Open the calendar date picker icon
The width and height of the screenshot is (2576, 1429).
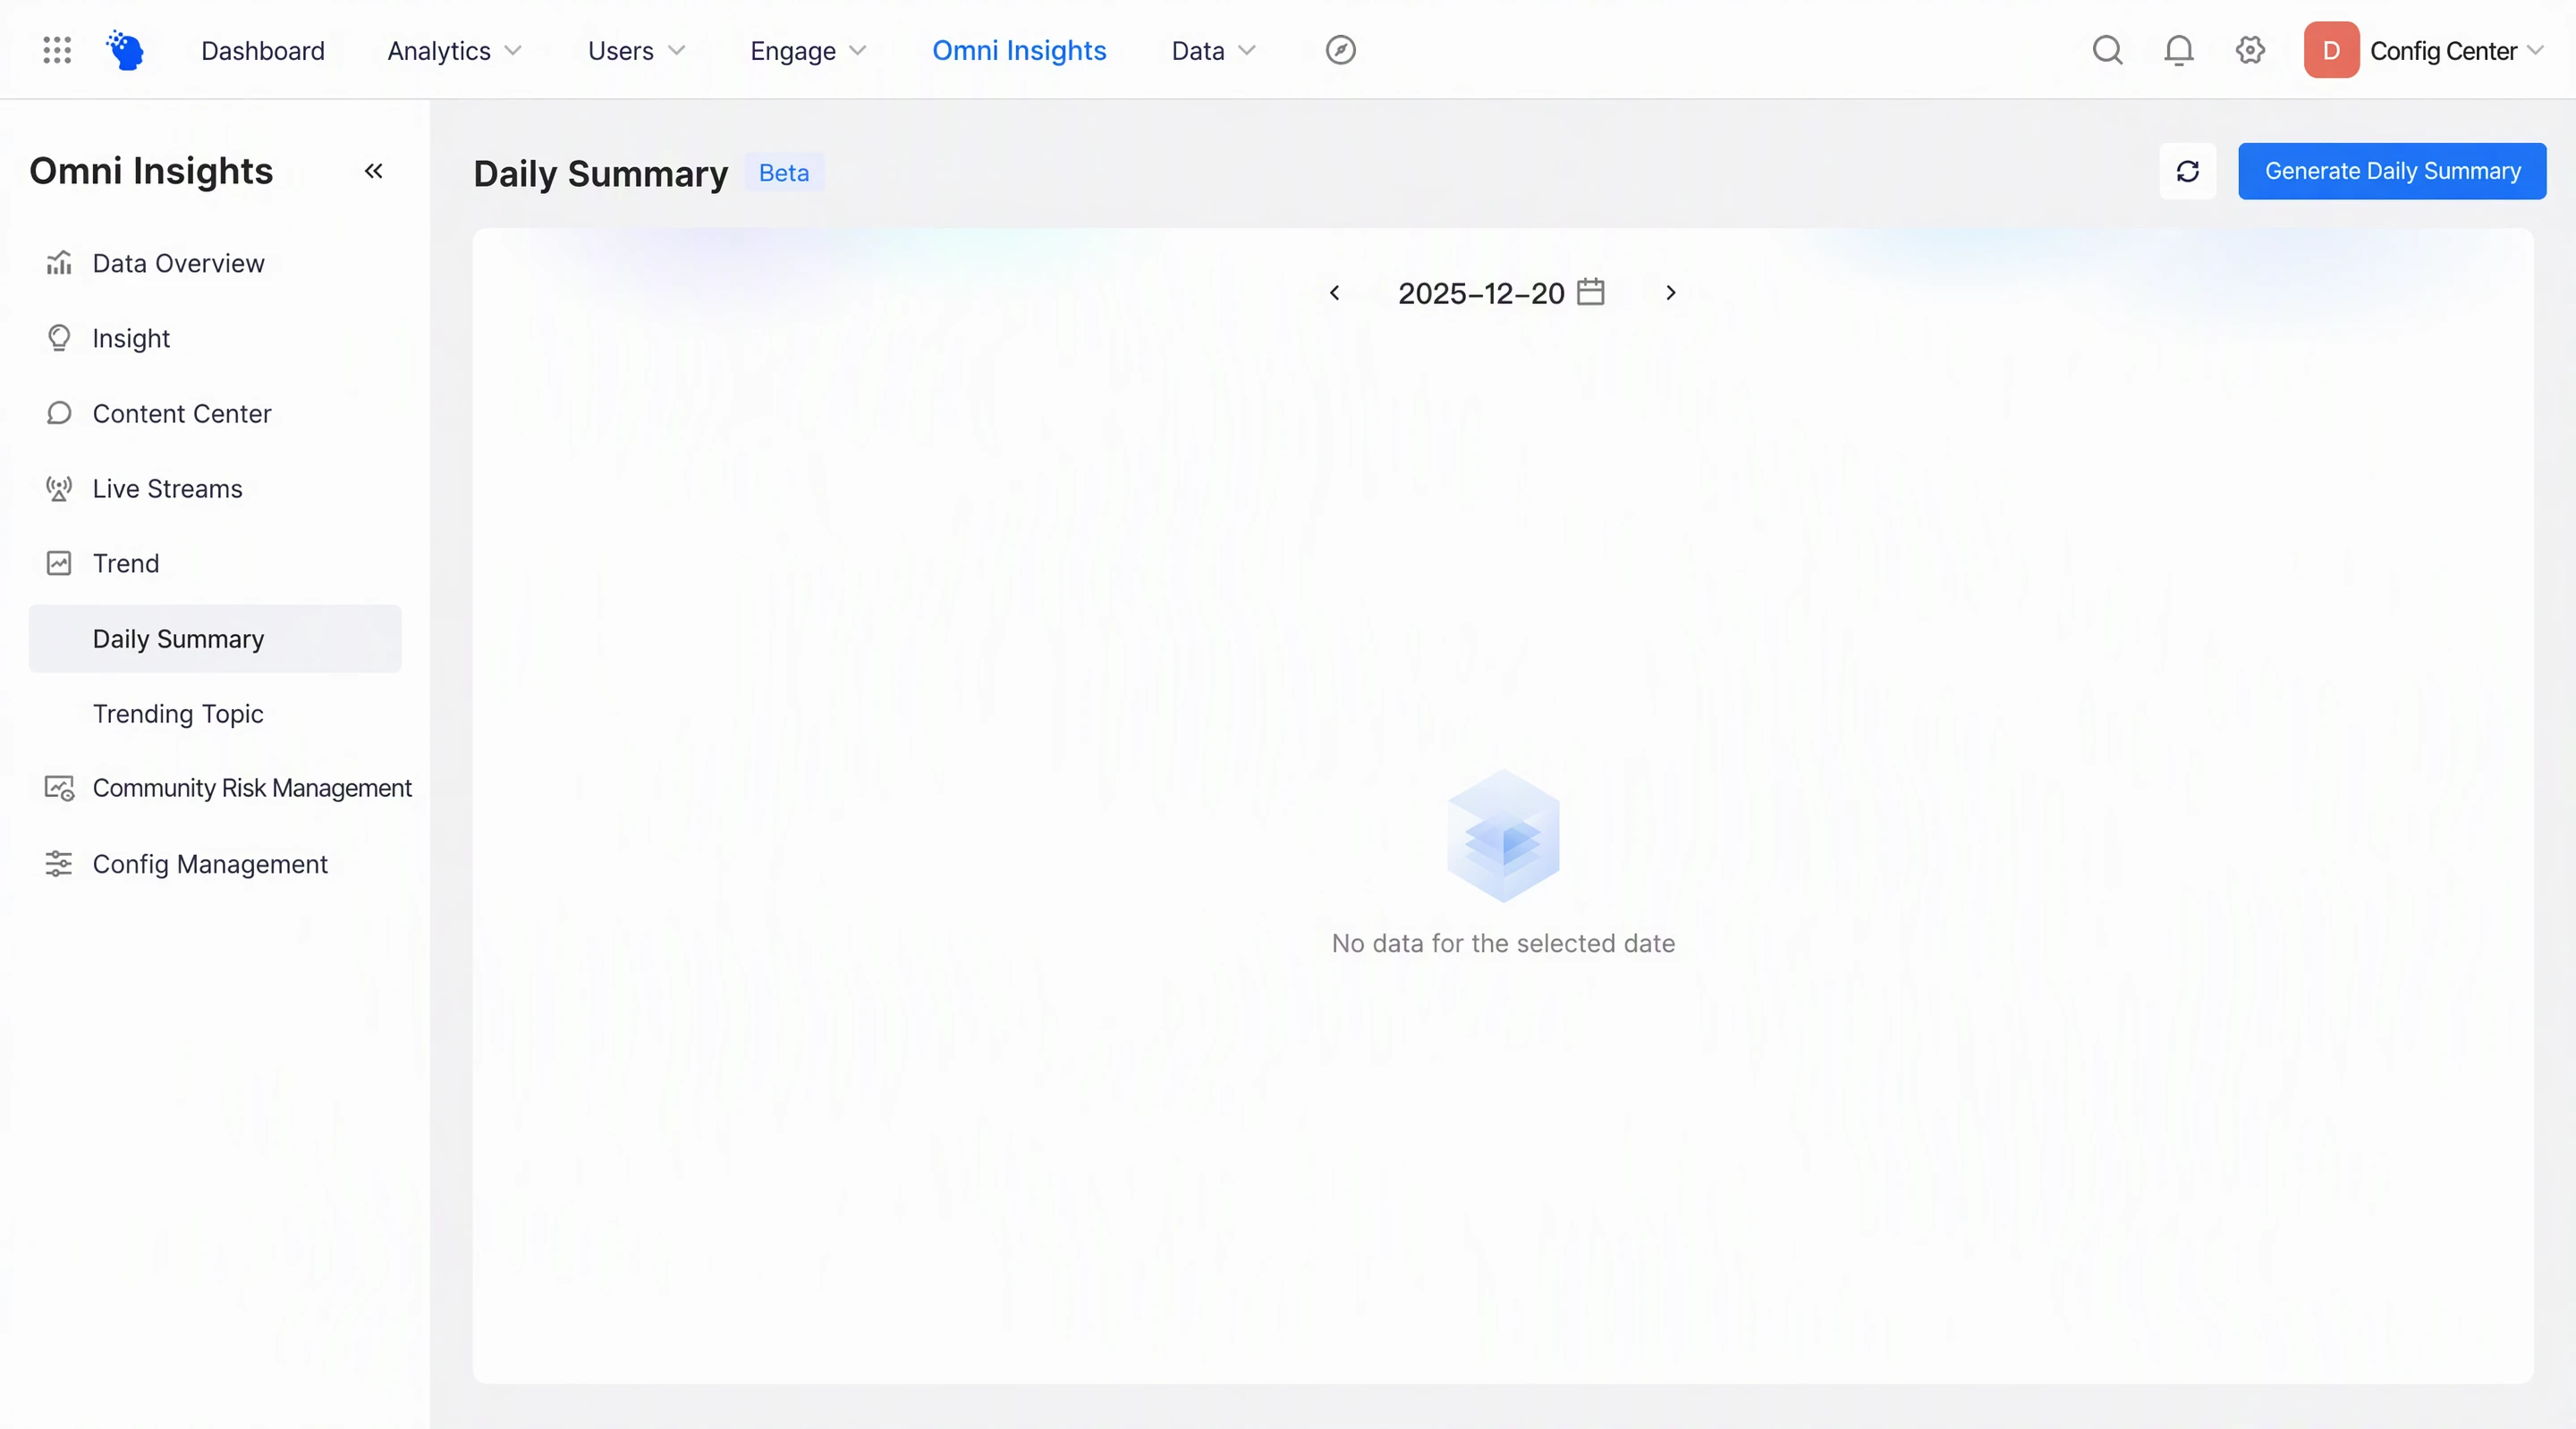pos(1590,292)
